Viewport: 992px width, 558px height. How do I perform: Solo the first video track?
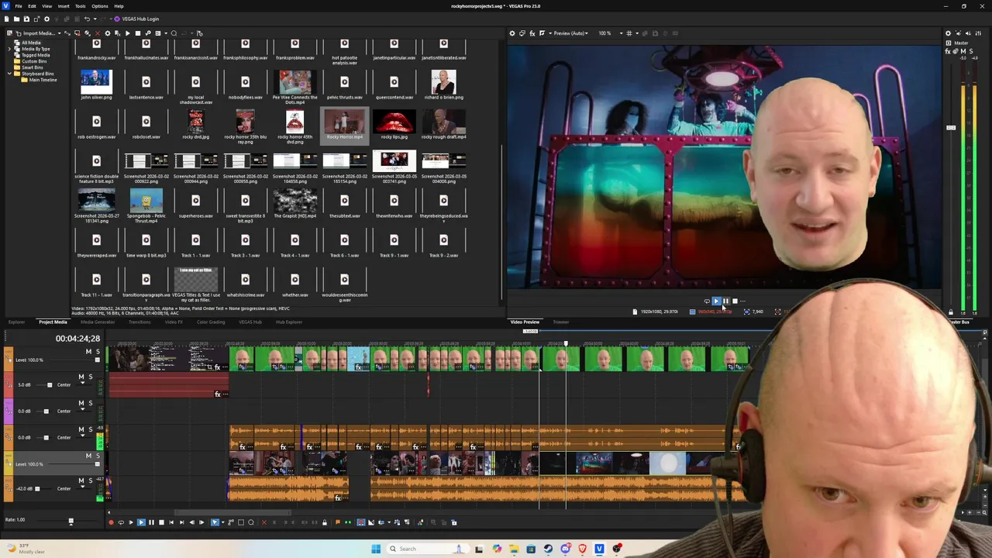pos(97,352)
